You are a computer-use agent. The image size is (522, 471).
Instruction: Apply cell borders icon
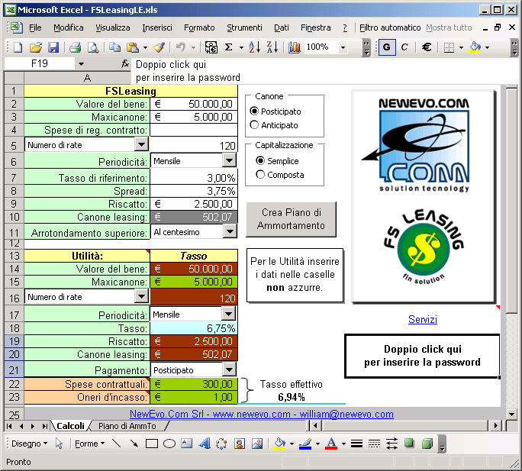[449, 47]
